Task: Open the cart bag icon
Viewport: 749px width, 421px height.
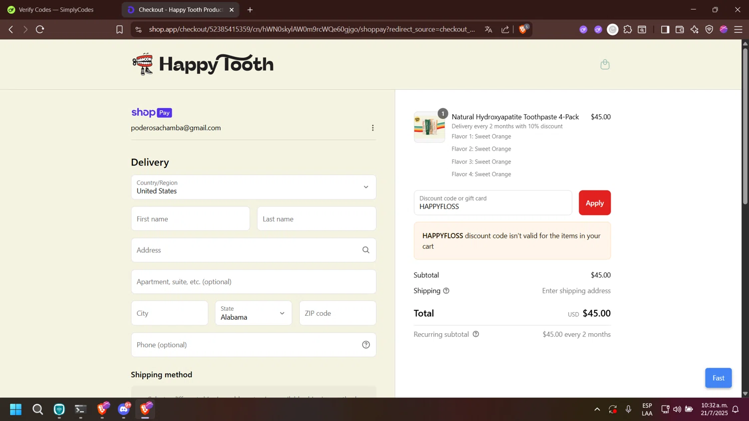Action: coord(605,64)
